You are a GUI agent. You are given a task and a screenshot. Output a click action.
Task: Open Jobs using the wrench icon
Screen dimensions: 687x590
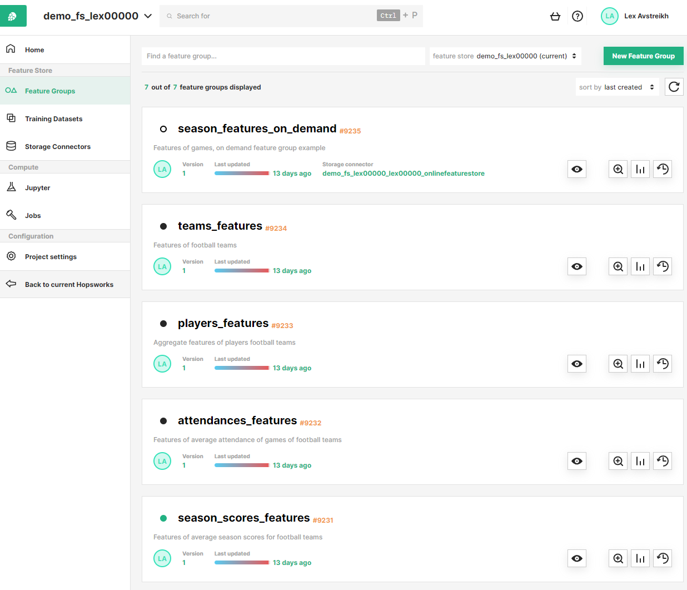11,215
